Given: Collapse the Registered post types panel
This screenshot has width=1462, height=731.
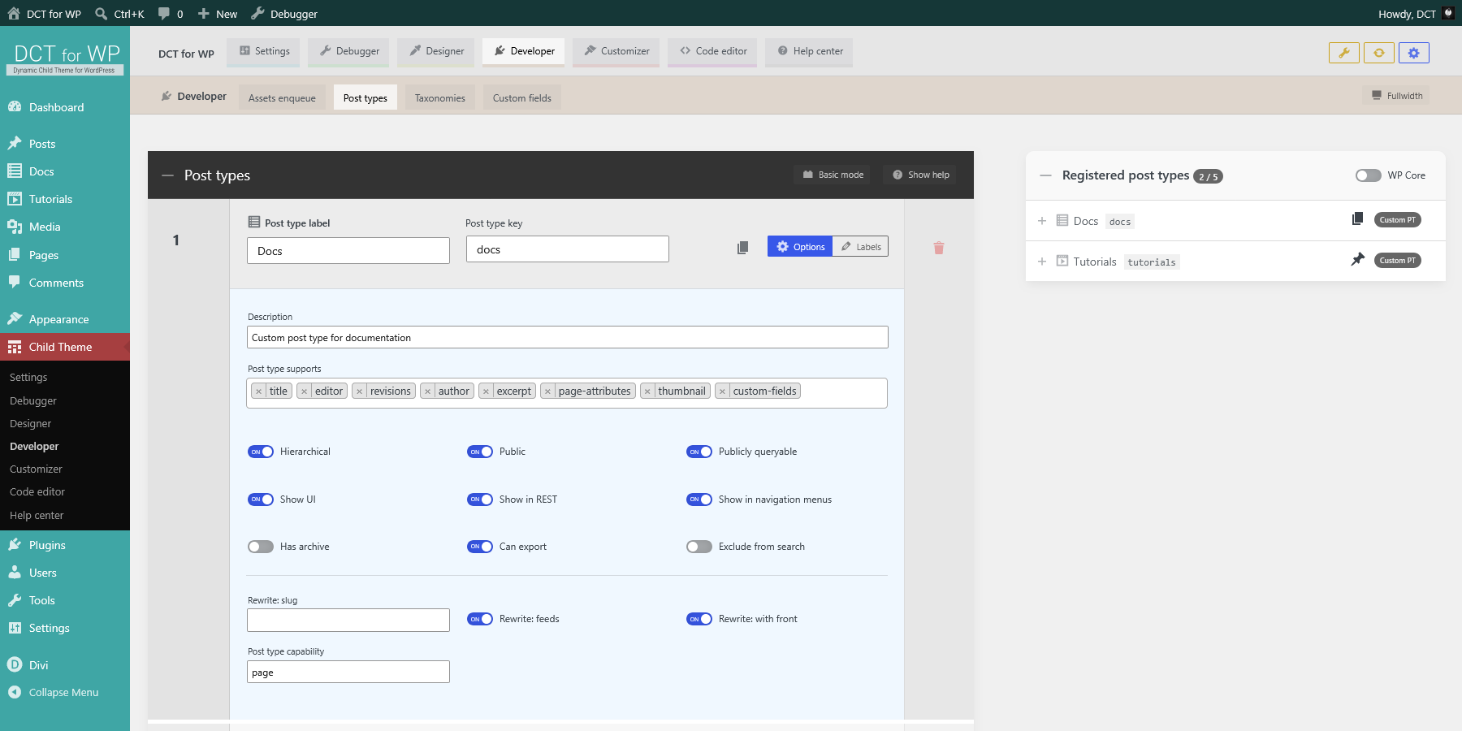Looking at the screenshot, I should (1046, 175).
